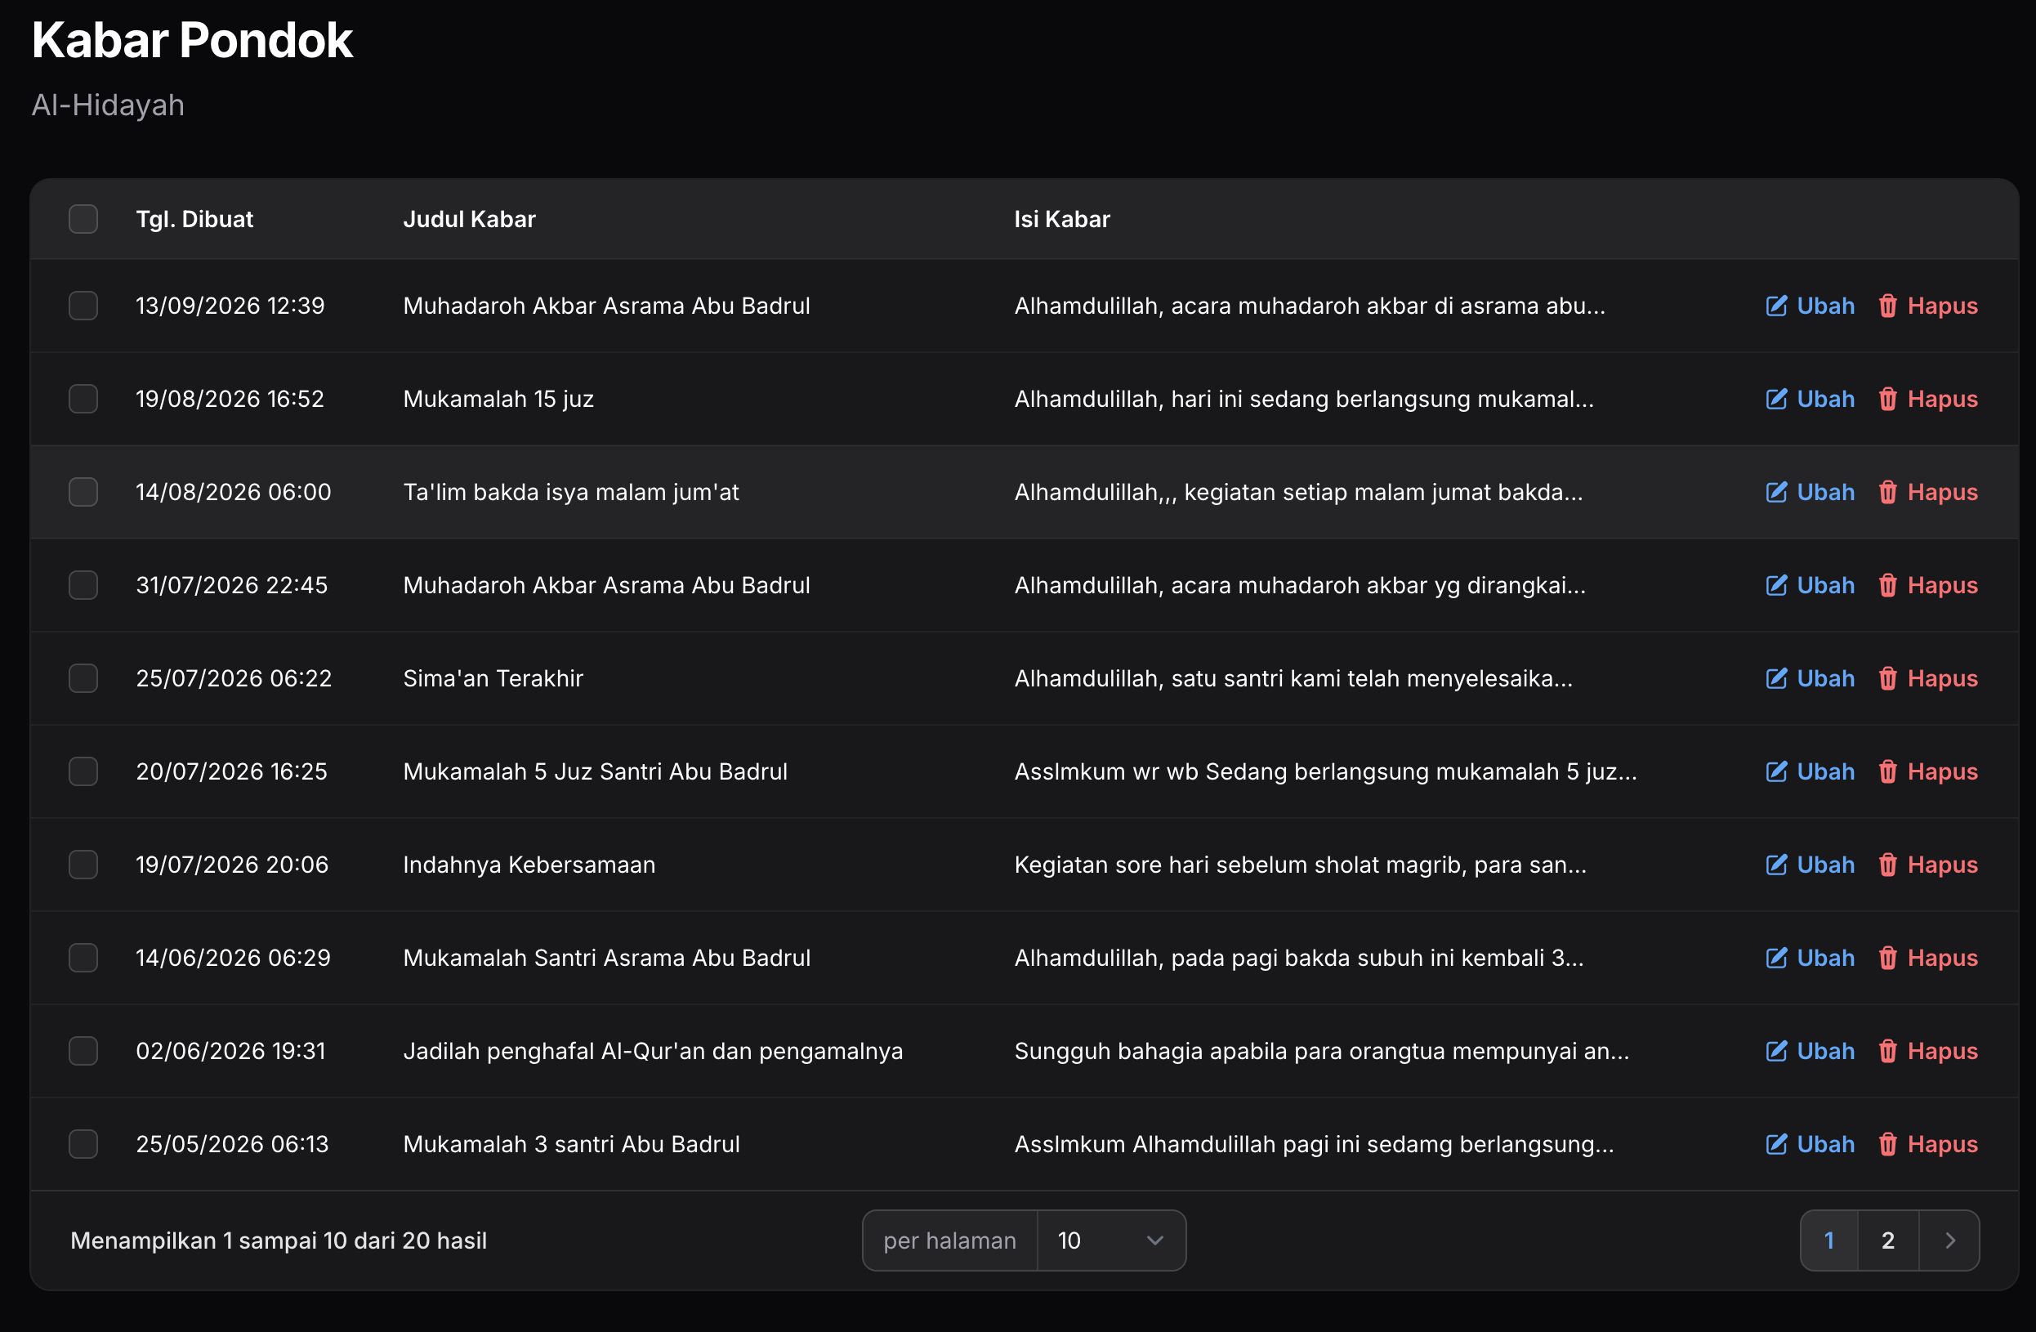2036x1332 pixels.
Task: Click the date 25/07/2026 06:22
Action: 234,678
